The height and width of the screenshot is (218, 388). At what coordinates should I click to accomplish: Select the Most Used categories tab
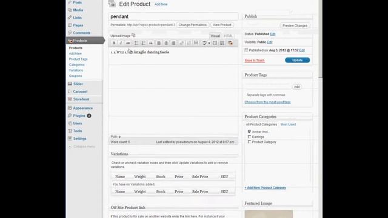click(288, 125)
